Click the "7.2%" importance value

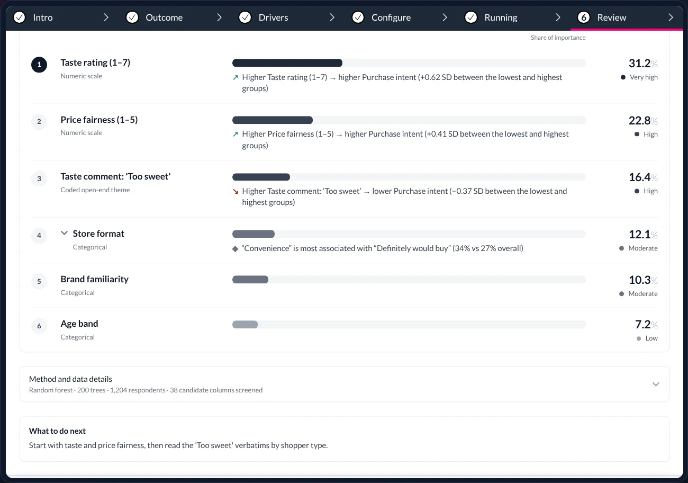pos(646,325)
